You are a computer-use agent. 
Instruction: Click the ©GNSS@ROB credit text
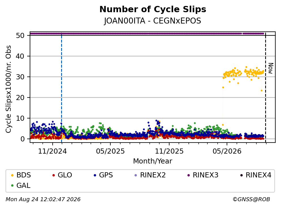pyautogui.click(x=251, y=199)
